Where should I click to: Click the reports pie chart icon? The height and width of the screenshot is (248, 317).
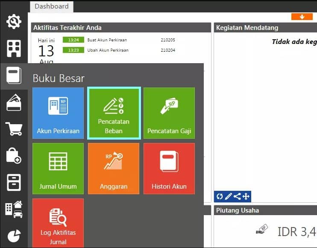click(14, 235)
